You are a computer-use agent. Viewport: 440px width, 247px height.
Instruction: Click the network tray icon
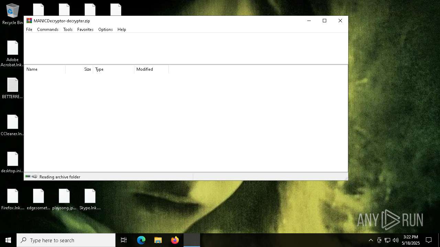(x=387, y=240)
